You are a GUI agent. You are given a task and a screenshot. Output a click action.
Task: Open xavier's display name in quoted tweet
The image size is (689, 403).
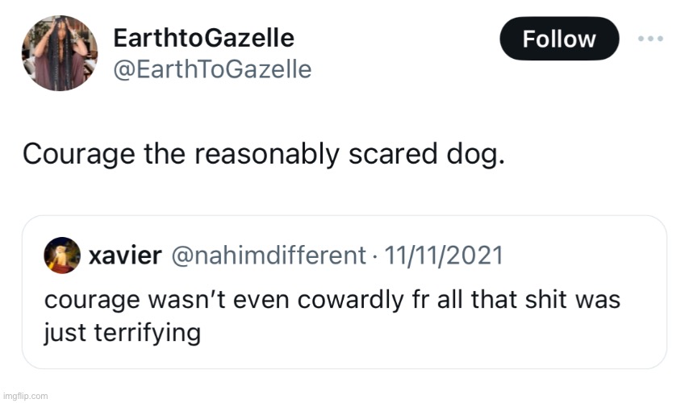(123, 256)
